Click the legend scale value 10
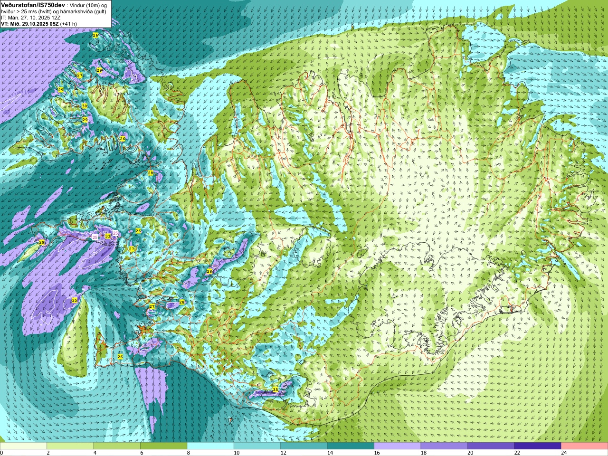The image size is (608, 456). (236, 453)
